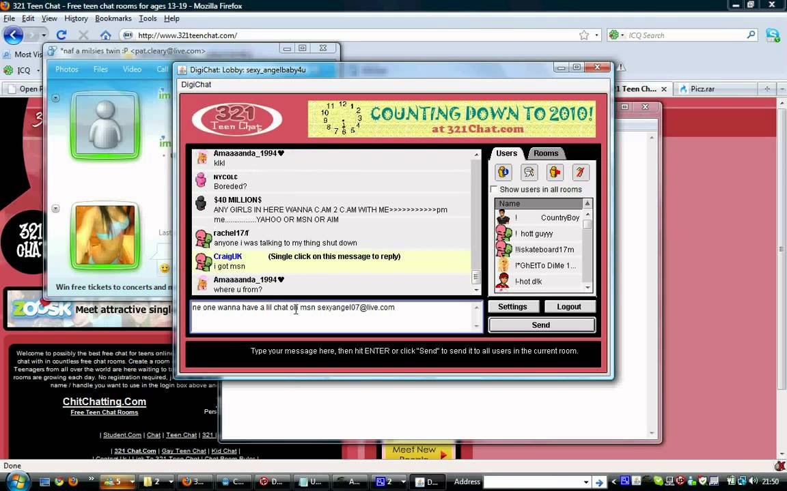The width and height of the screenshot is (787, 491).
Task: Launch Firefox from the quick launch bar
Action: coord(73,481)
